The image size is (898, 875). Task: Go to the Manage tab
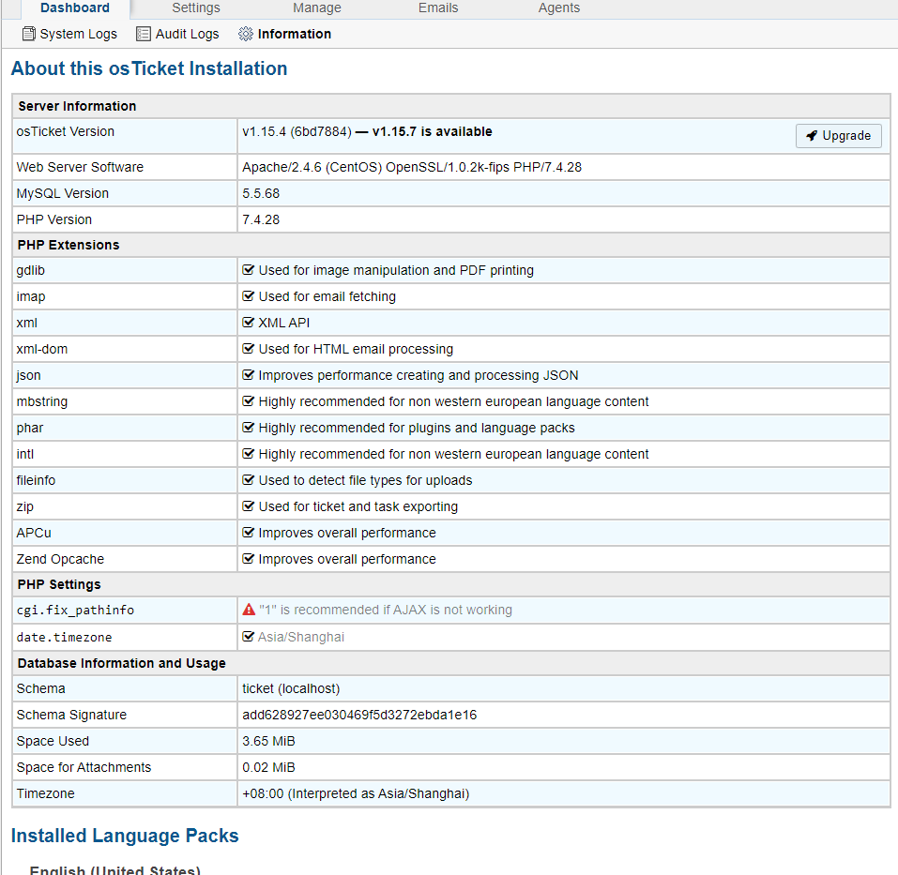[x=317, y=8]
